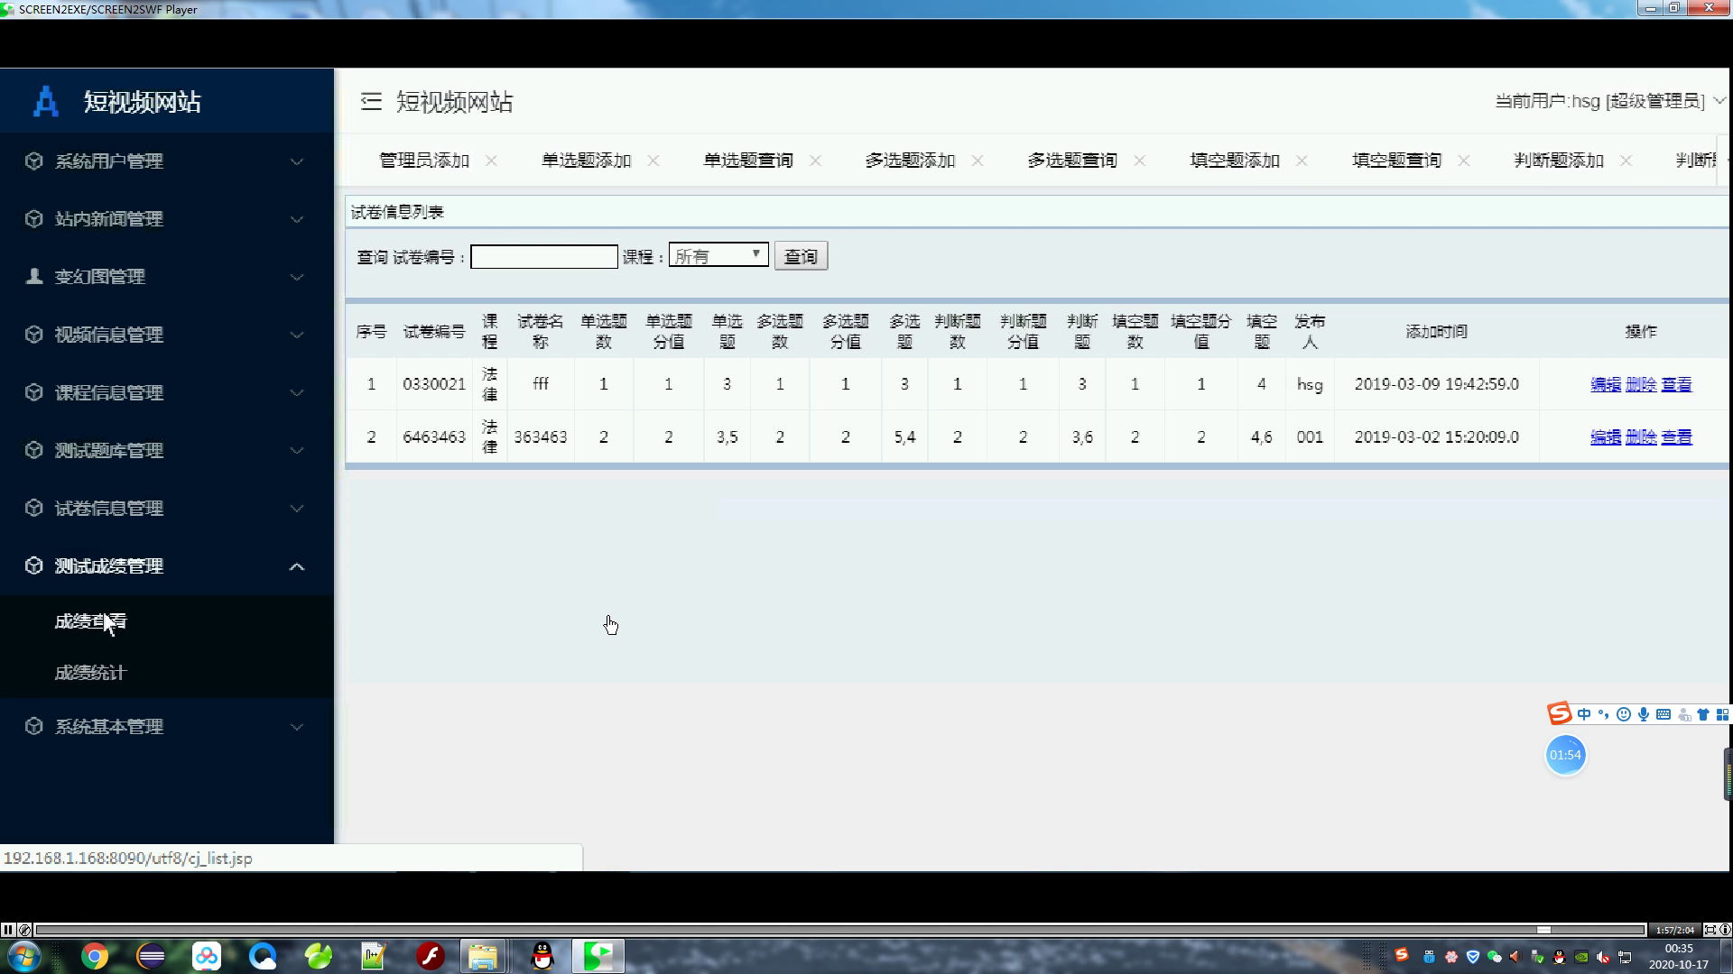This screenshot has width=1733, height=974.
Task: Click 删除 link for paper 0330021
Action: click(x=1641, y=384)
